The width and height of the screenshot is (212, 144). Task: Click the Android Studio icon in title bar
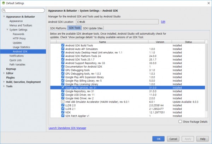4,3
